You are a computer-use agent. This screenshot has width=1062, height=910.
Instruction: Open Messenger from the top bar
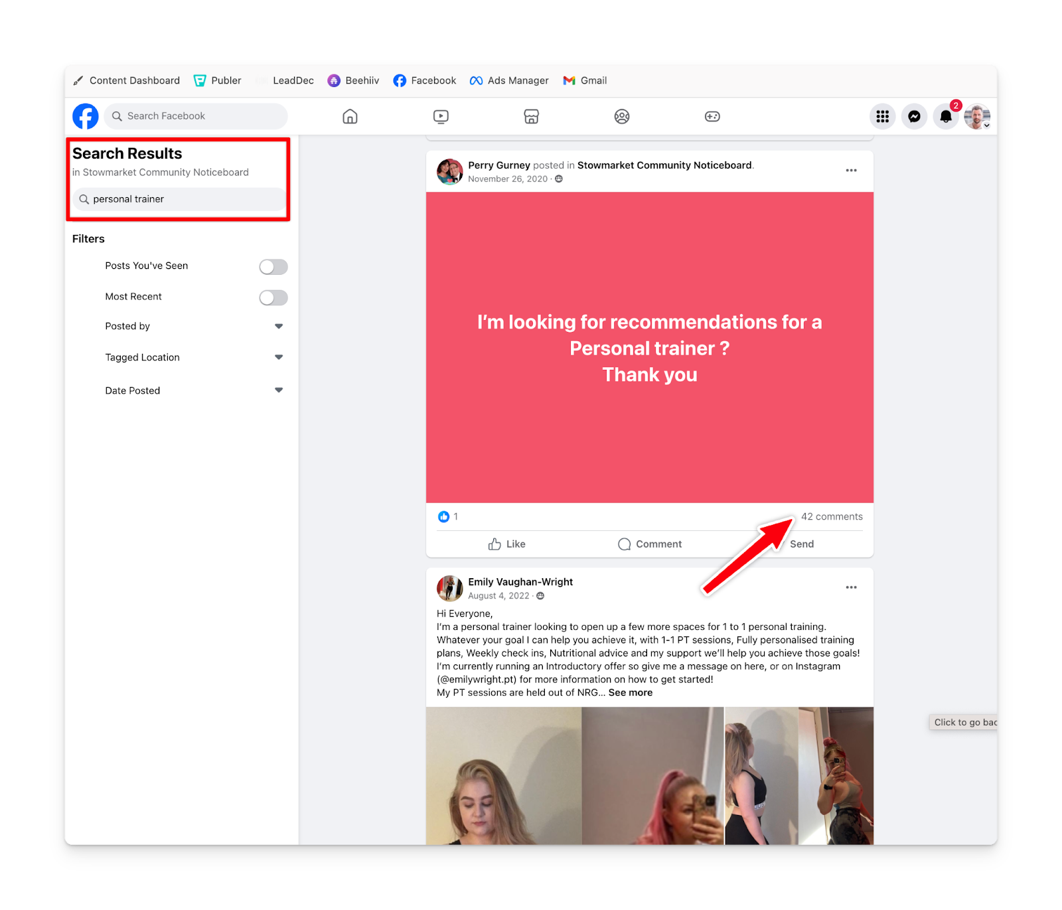tap(914, 117)
